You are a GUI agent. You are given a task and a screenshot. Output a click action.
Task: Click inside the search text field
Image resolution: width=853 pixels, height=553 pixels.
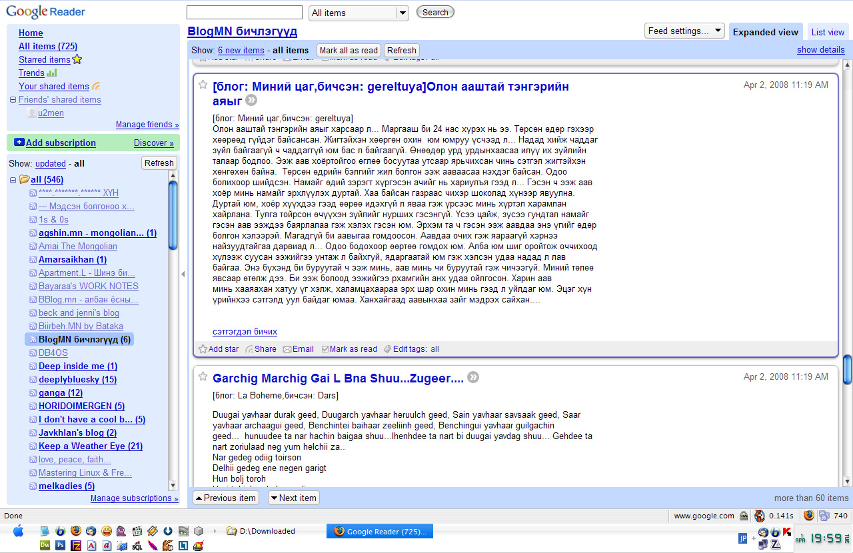[x=245, y=12]
